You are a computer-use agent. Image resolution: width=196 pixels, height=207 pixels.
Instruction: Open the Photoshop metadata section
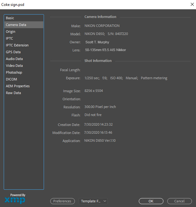coord(14,72)
